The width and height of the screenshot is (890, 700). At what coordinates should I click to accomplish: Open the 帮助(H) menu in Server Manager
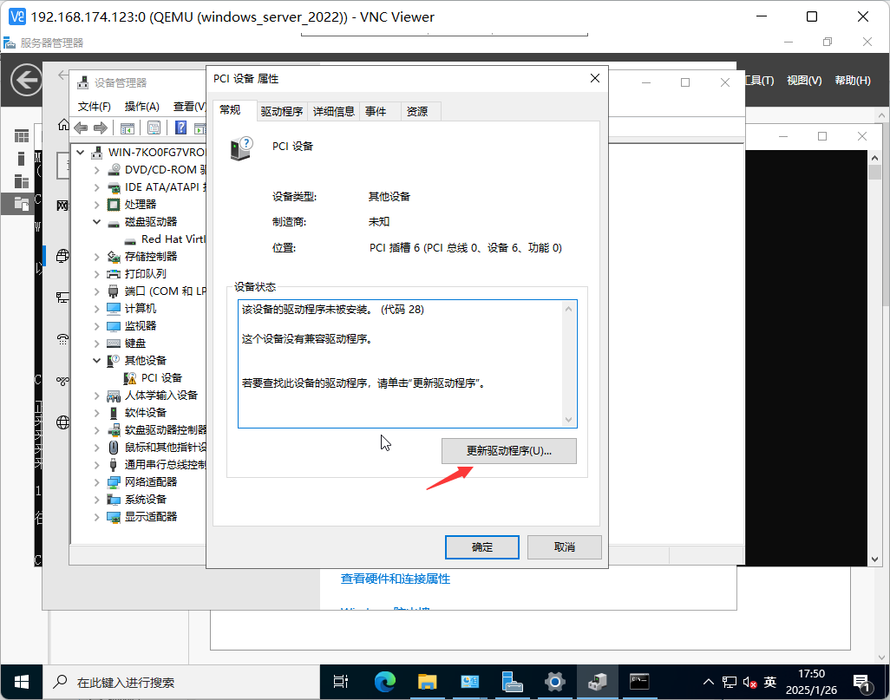(x=853, y=81)
